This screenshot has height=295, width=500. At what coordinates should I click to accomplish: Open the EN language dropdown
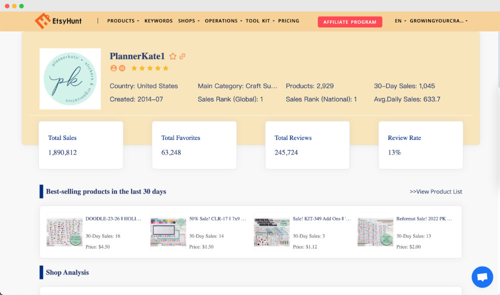(x=400, y=20)
